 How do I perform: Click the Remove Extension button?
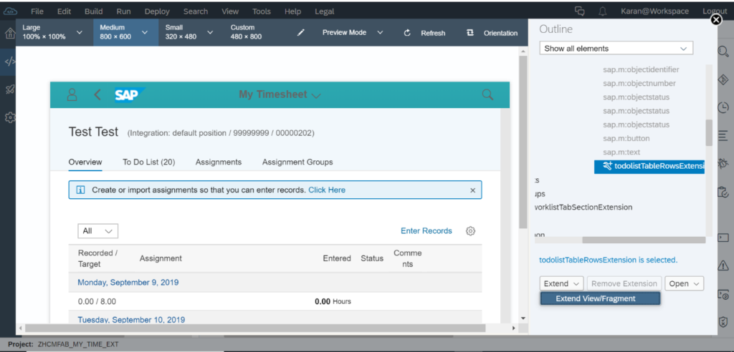624,284
